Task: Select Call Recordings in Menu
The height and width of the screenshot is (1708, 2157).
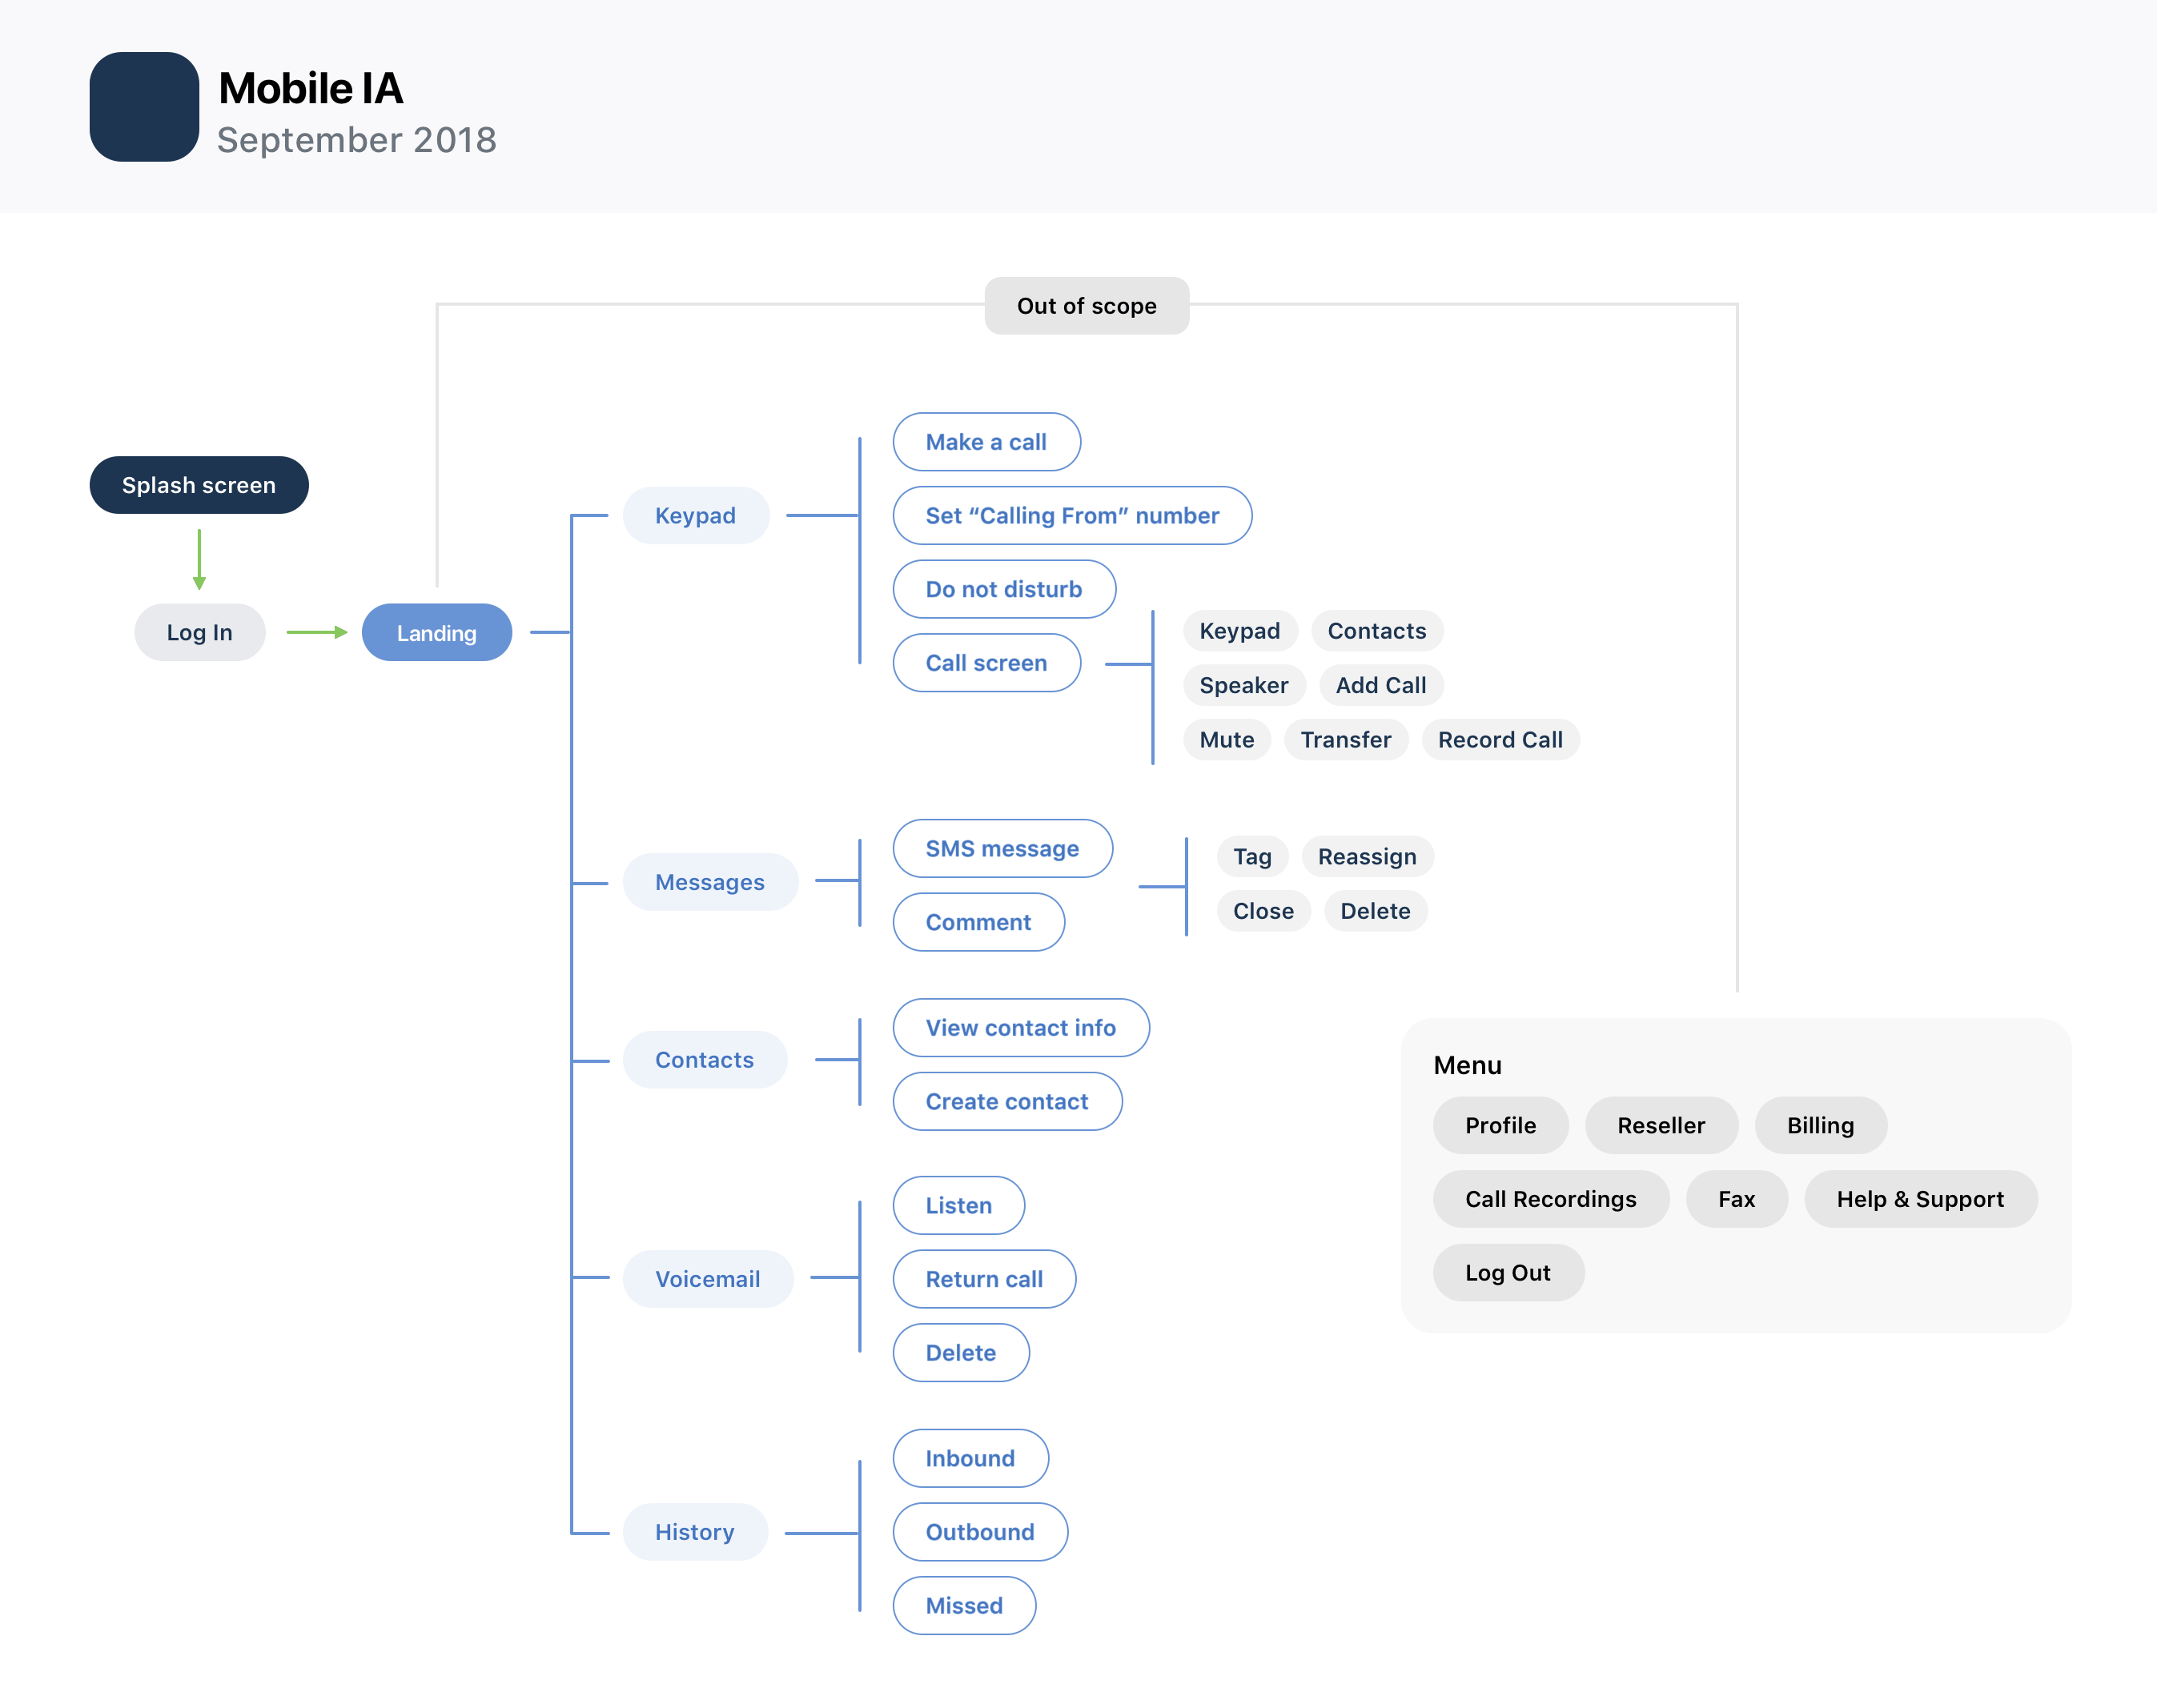Action: point(1550,1199)
